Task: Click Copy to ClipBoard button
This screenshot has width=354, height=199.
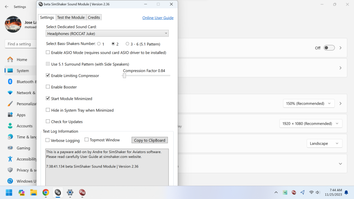Action: coord(150,140)
